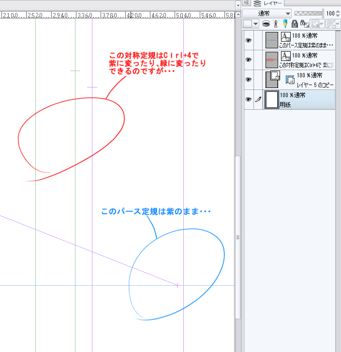Set as Reference Layer lighthouse icon
The height and width of the screenshot is (352, 341).
tap(276, 24)
